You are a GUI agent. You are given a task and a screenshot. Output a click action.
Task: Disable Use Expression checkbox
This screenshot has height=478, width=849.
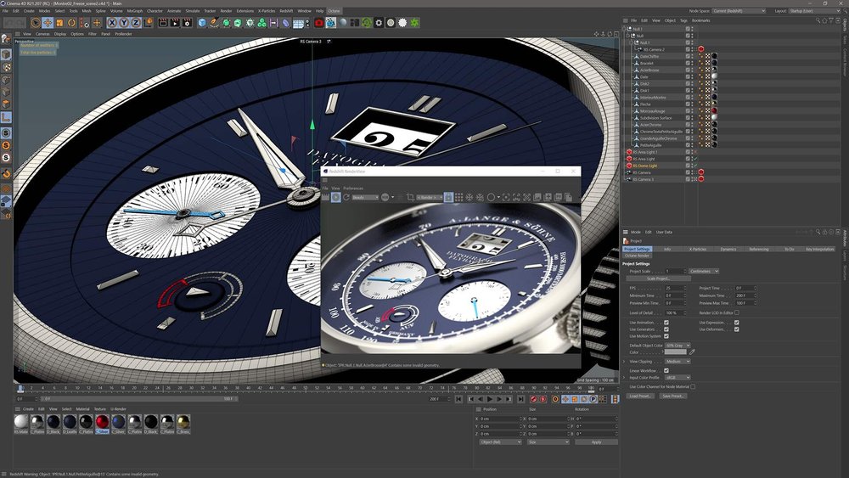[x=736, y=323]
